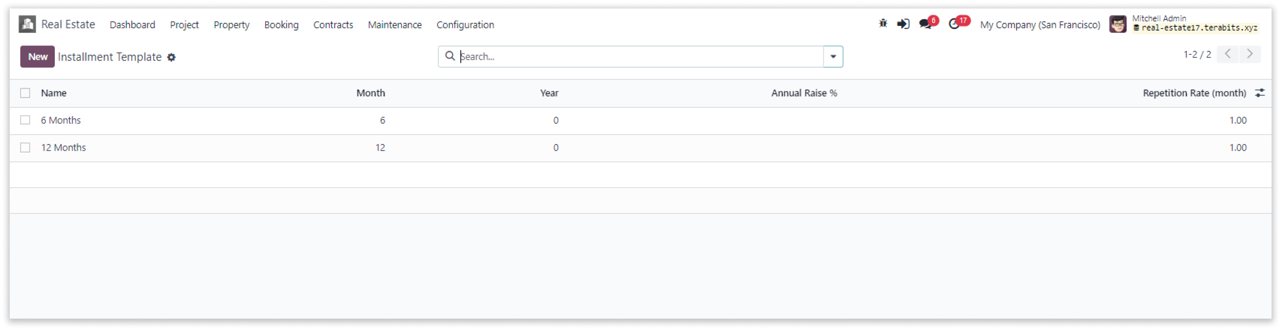The image size is (1280, 329).
Task: Open the Maintenance menu
Action: pos(395,25)
